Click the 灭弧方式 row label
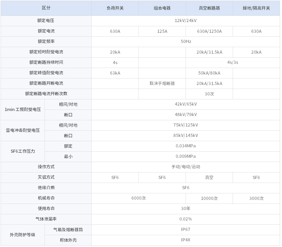The image size is (282, 247). [46, 177]
